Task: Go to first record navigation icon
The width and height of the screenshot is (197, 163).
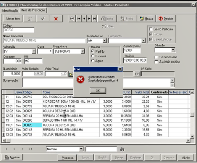Action: coord(79,19)
